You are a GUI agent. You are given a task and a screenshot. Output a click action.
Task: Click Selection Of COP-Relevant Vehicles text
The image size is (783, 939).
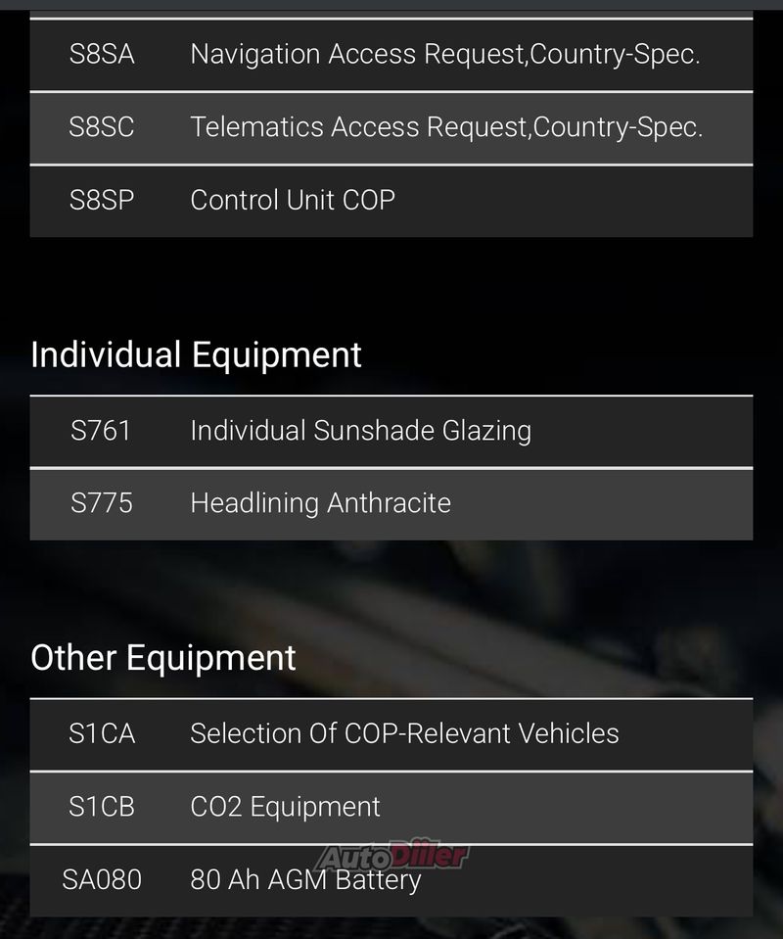tap(404, 733)
